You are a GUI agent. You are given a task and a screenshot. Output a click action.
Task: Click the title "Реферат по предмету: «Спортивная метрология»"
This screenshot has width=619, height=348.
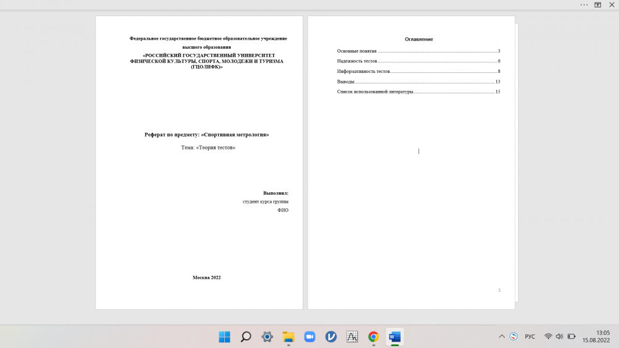[207, 134]
